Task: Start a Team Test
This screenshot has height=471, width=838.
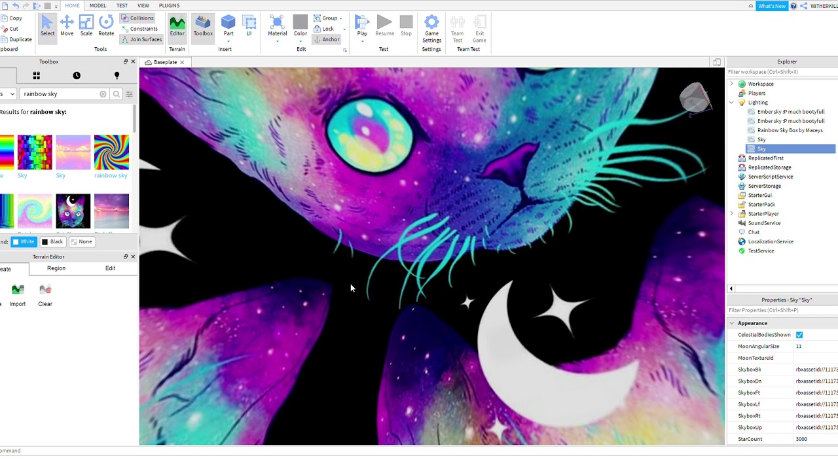Action: point(458,29)
